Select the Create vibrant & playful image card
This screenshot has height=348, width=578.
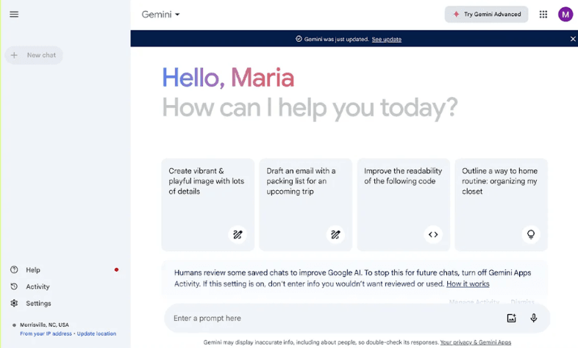tap(208, 205)
